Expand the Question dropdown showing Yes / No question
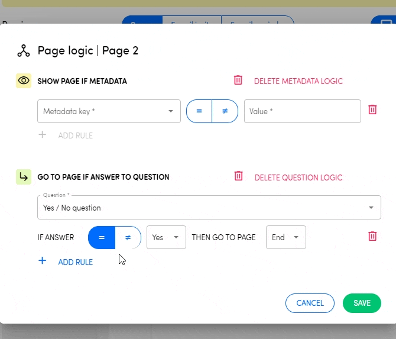This screenshot has height=339, width=396. coord(209,208)
